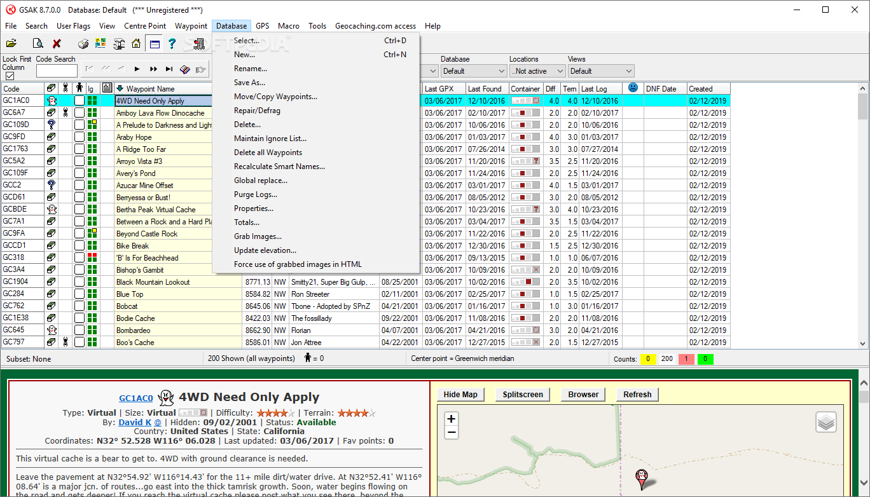Click the search magnifier document icon

click(x=38, y=44)
